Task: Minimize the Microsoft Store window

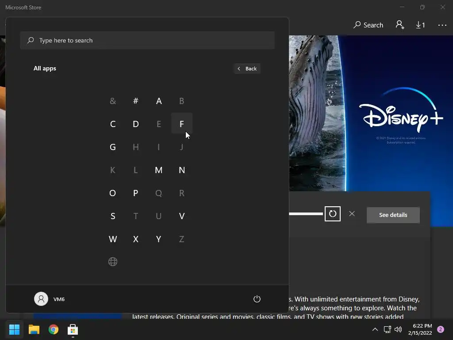Action: 402,7
